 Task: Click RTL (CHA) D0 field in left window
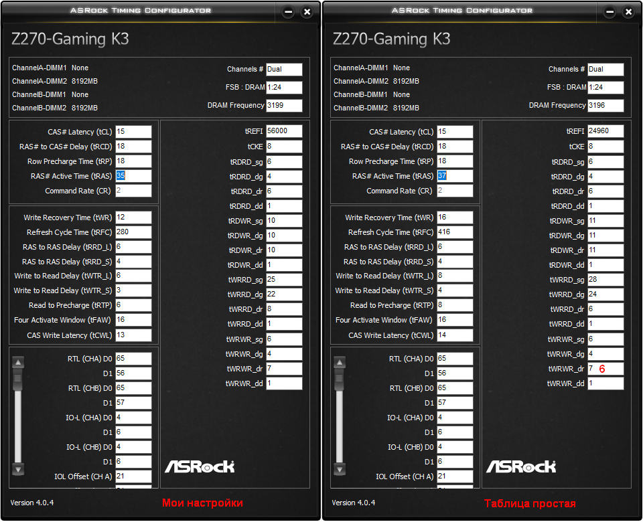(133, 359)
